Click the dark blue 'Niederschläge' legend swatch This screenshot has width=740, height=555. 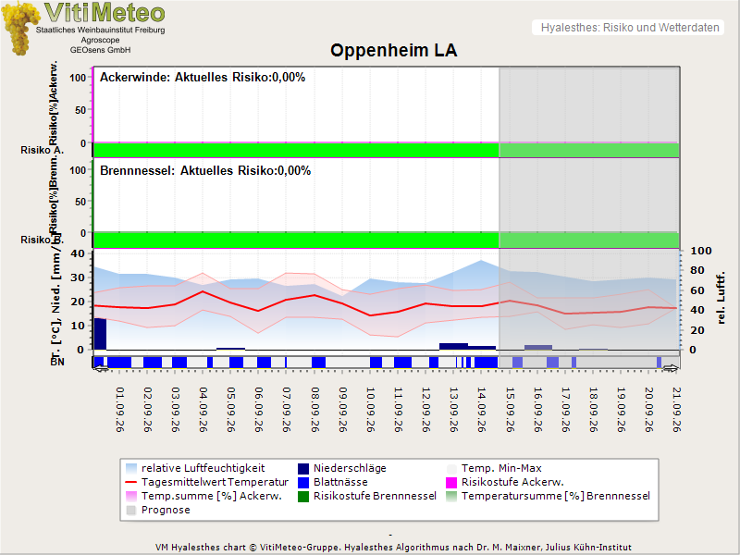tap(303, 468)
